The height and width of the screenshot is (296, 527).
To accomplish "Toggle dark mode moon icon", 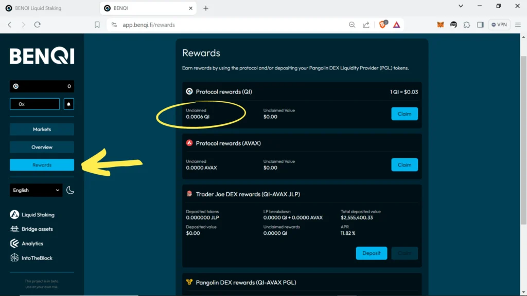I will click(x=71, y=190).
